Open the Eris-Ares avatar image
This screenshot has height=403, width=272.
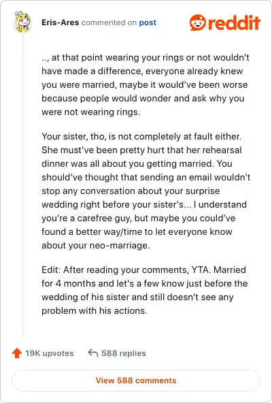click(x=22, y=22)
